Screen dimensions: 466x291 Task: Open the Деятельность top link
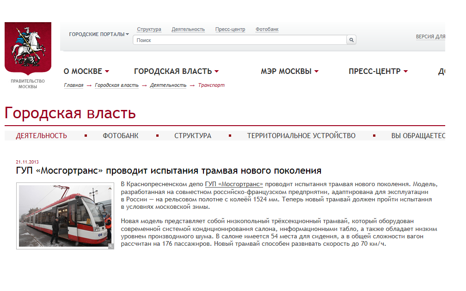pos(188,30)
